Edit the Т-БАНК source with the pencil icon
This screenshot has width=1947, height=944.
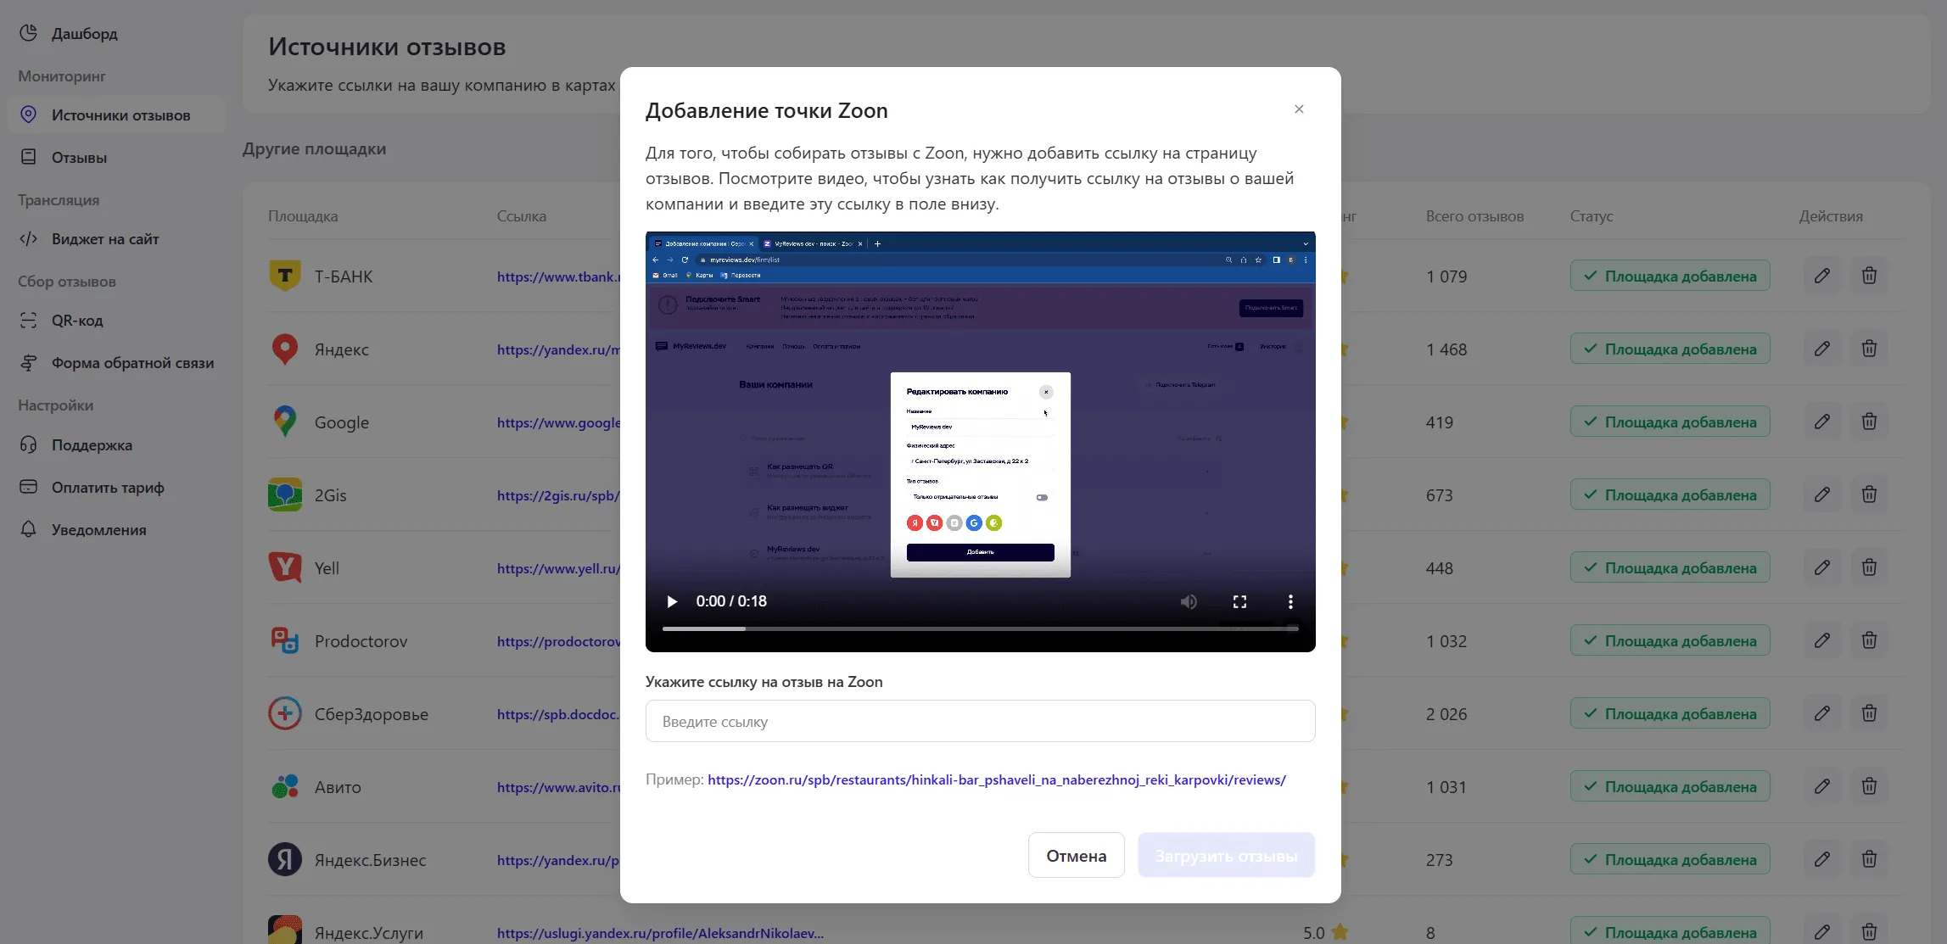(1821, 276)
